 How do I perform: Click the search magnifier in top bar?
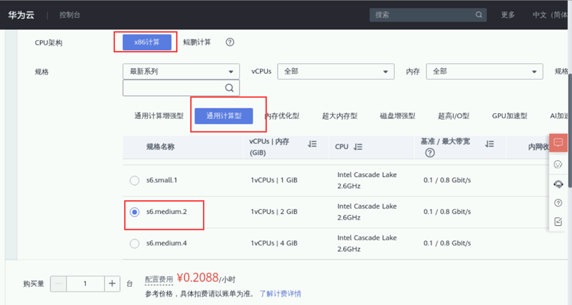tap(479, 15)
